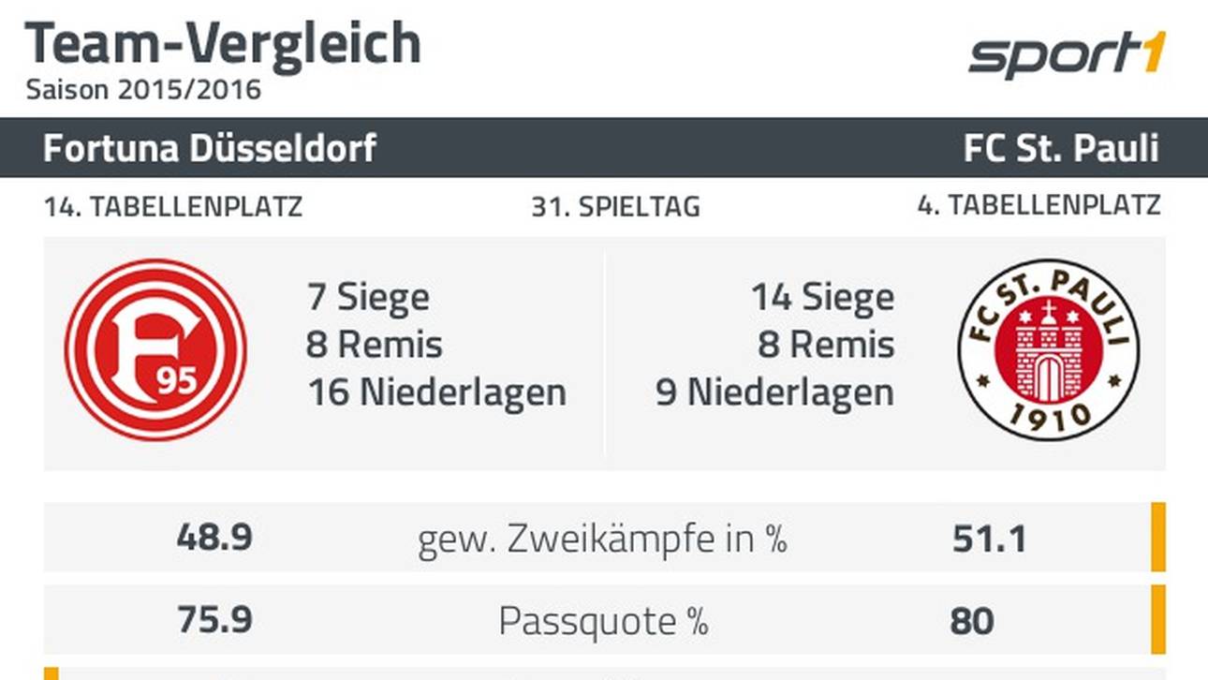
Task: Click the 31. Spieltag label
Action: (x=615, y=207)
